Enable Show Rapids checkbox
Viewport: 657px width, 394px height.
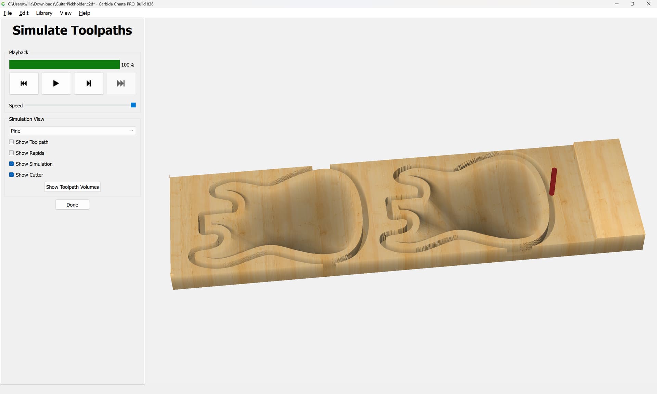pos(12,153)
